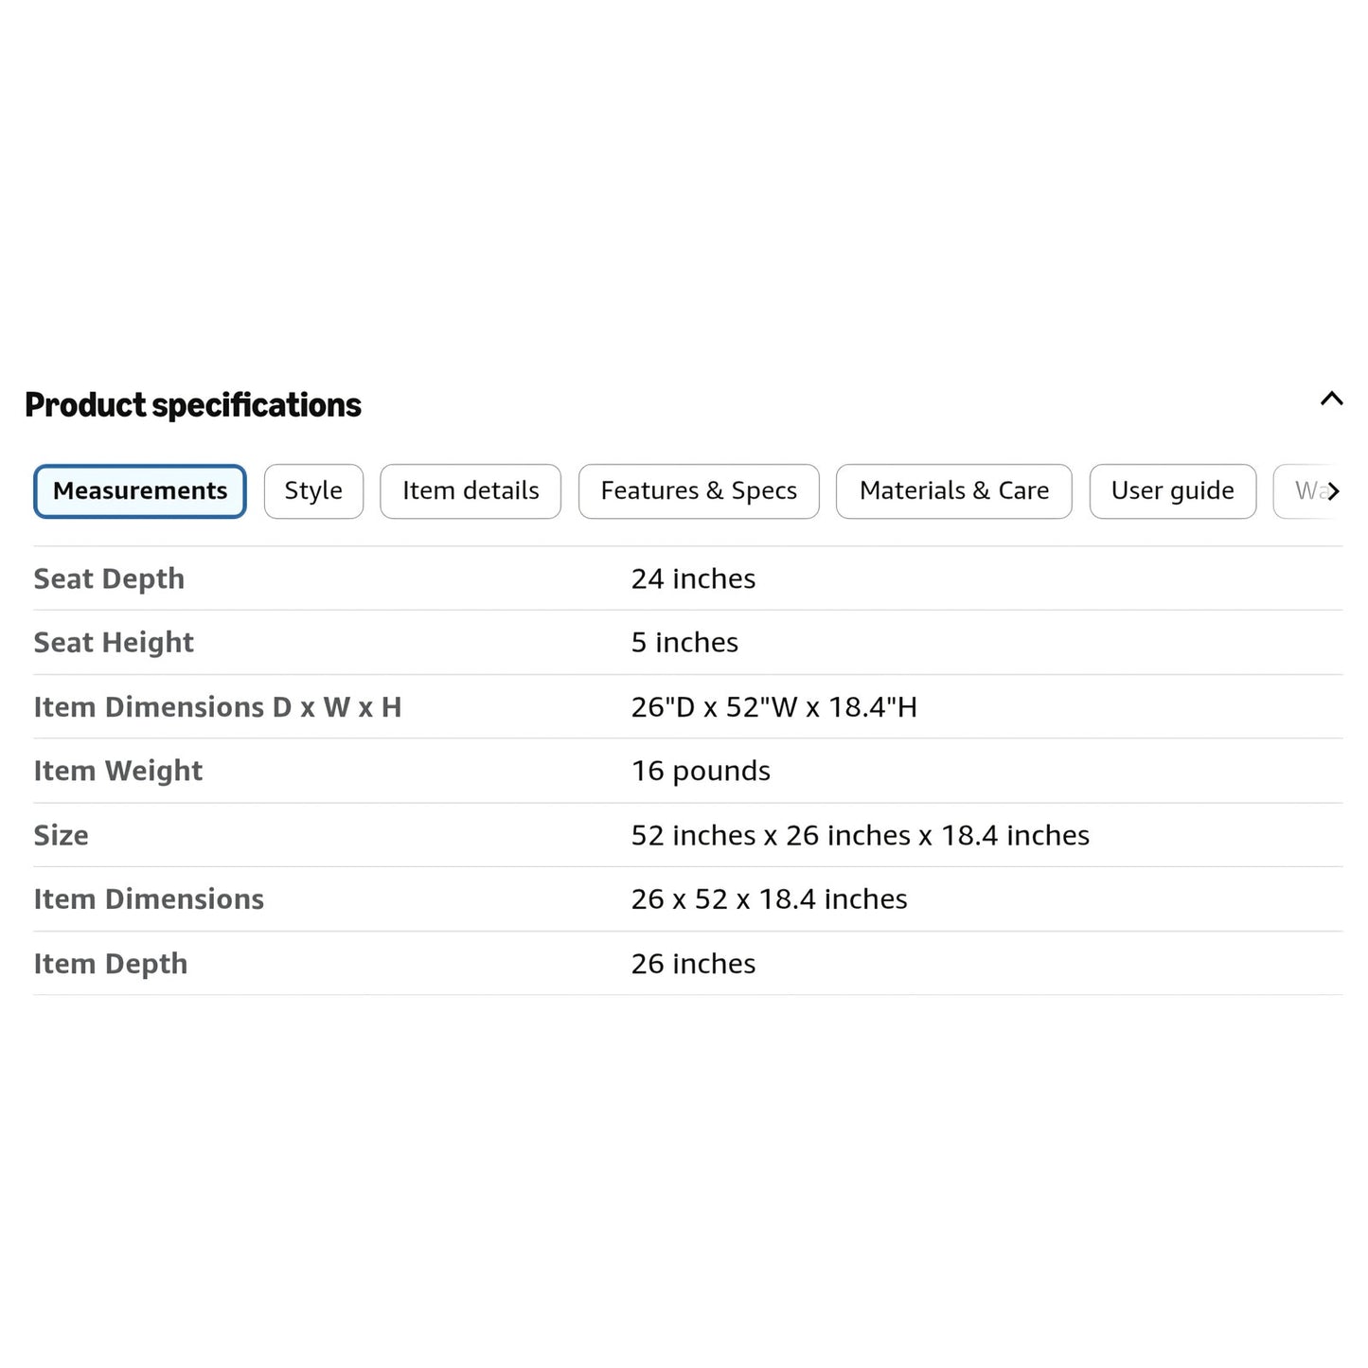Click the 5 inches seat height value
Viewport: 1368px width, 1368px height.
coord(684,643)
